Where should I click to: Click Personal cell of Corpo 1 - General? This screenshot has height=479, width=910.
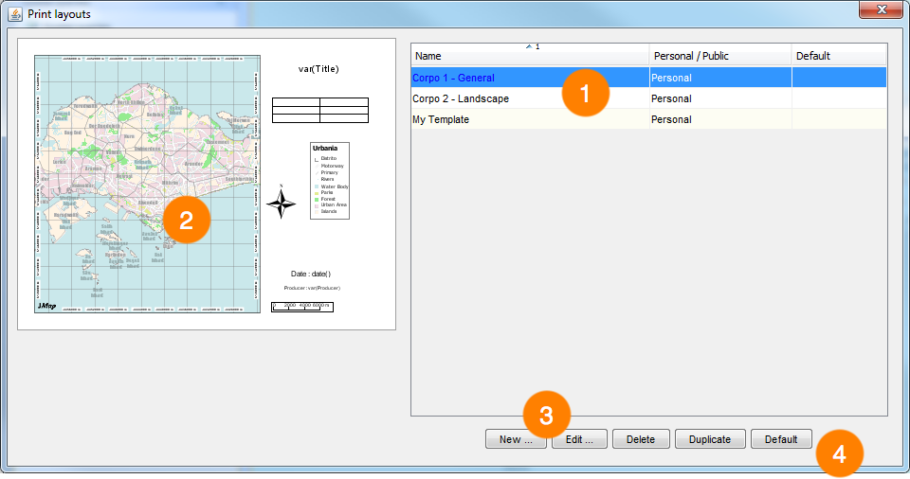click(720, 78)
